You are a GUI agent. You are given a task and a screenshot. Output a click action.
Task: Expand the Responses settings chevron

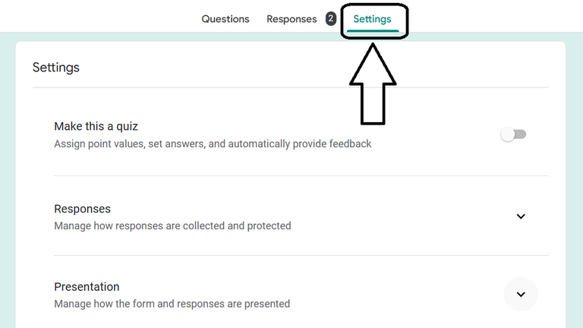click(x=521, y=216)
